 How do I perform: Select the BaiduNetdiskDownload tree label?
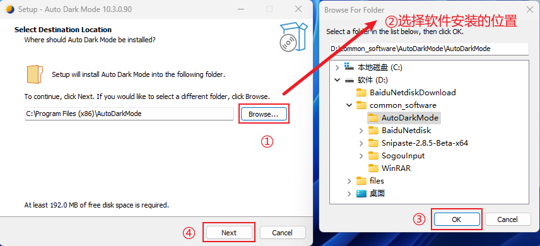[x=413, y=92]
